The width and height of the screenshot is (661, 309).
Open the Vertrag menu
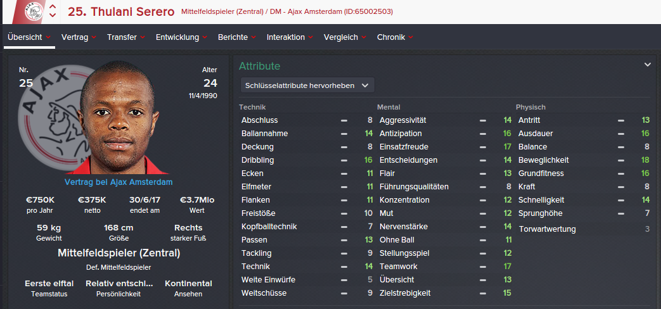click(74, 37)
